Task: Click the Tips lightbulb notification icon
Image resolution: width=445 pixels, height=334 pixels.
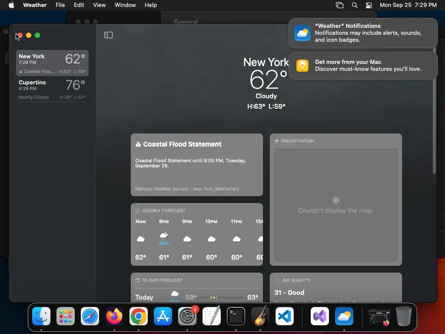Action: 302,66
